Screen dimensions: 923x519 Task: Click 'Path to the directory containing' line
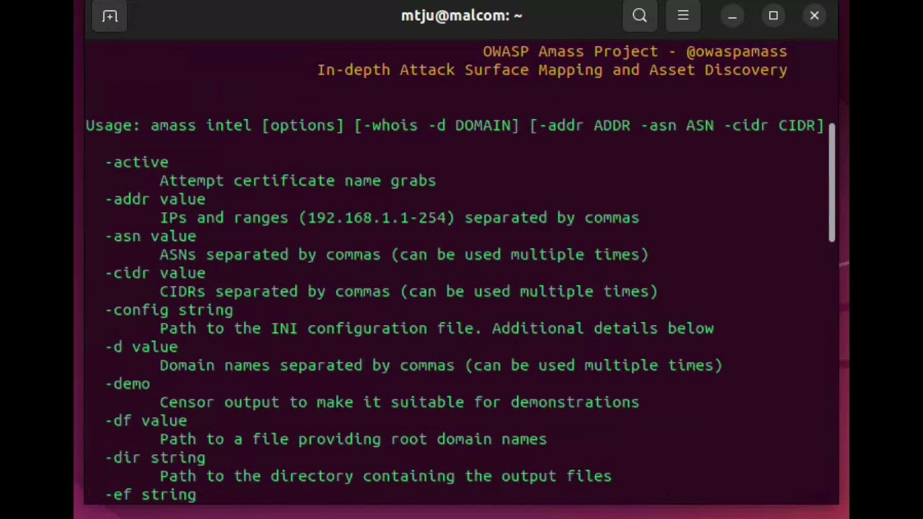[x=386, y=476]
